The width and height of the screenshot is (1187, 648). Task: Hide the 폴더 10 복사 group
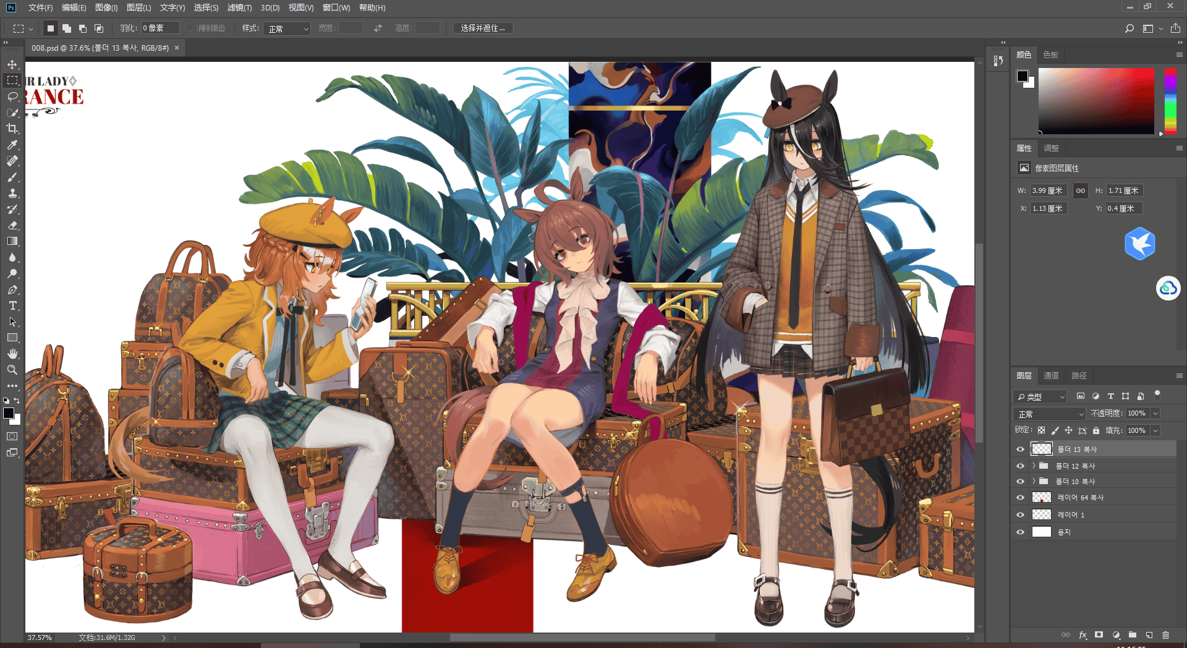(x=1020, y=481)
